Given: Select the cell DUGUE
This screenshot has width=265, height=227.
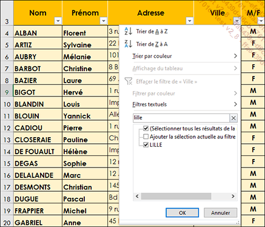Looking at the screenshot, I should (x=38, y=197).
